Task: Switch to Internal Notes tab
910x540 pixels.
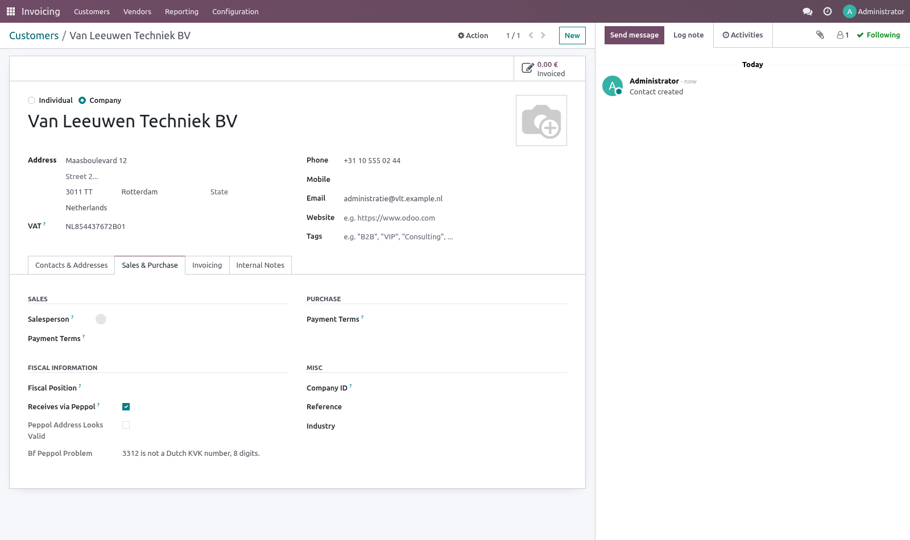Action: tap(260, 265)
